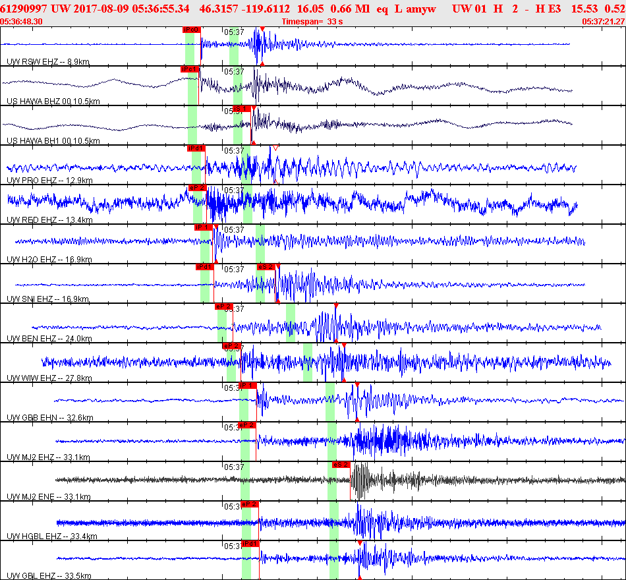
Task: Select the 05:37 time tick on H2O trace
Action: 234,230
